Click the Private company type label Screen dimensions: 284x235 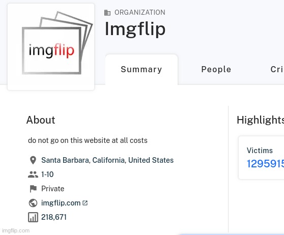pos(53,189)
